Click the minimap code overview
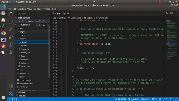 point(171,39)
